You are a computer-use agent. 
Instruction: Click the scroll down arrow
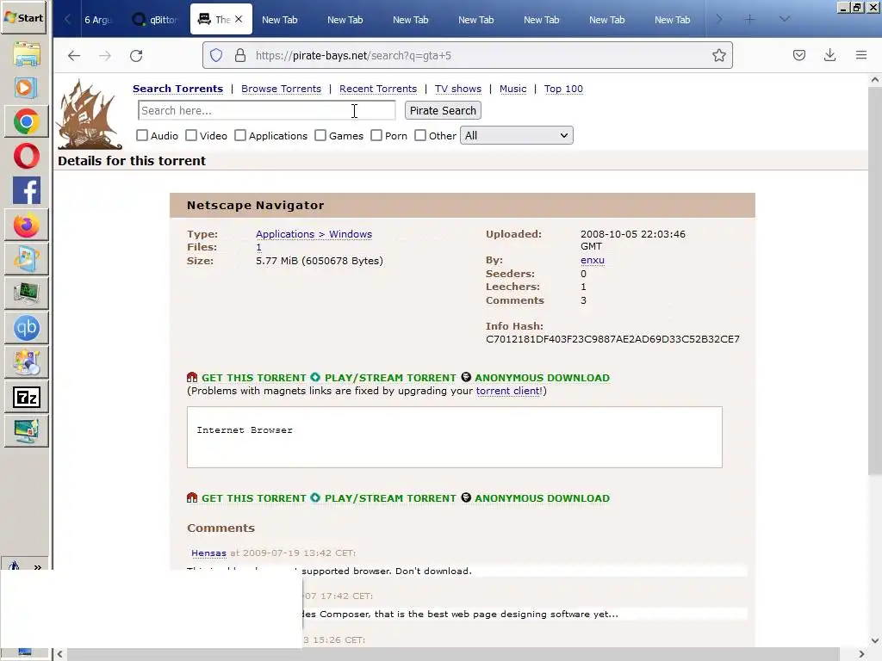coord(875,640)
